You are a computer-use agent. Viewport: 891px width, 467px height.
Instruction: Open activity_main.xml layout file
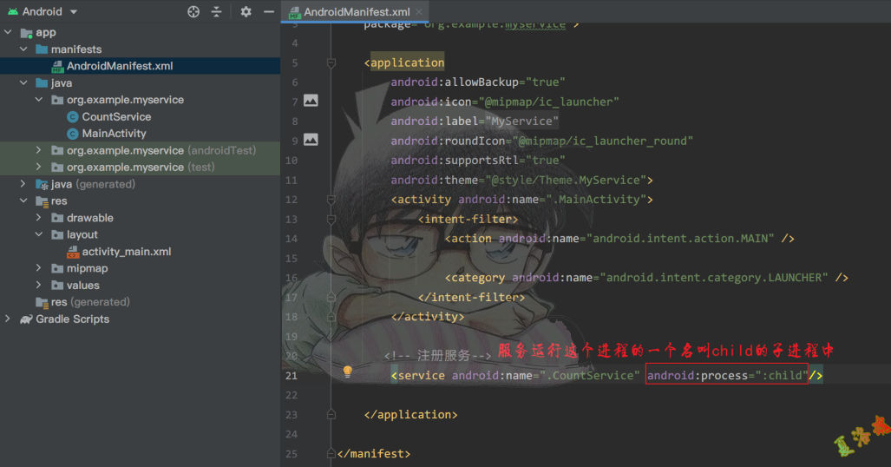click(127, 252)
